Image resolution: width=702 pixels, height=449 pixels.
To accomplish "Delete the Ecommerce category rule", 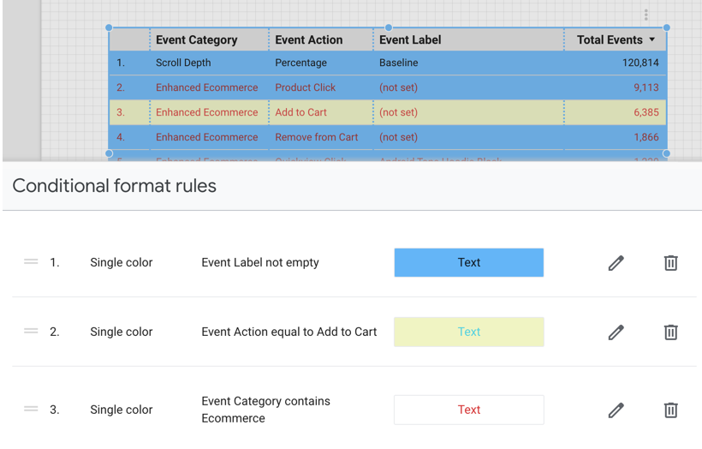I will click(670, 410).
